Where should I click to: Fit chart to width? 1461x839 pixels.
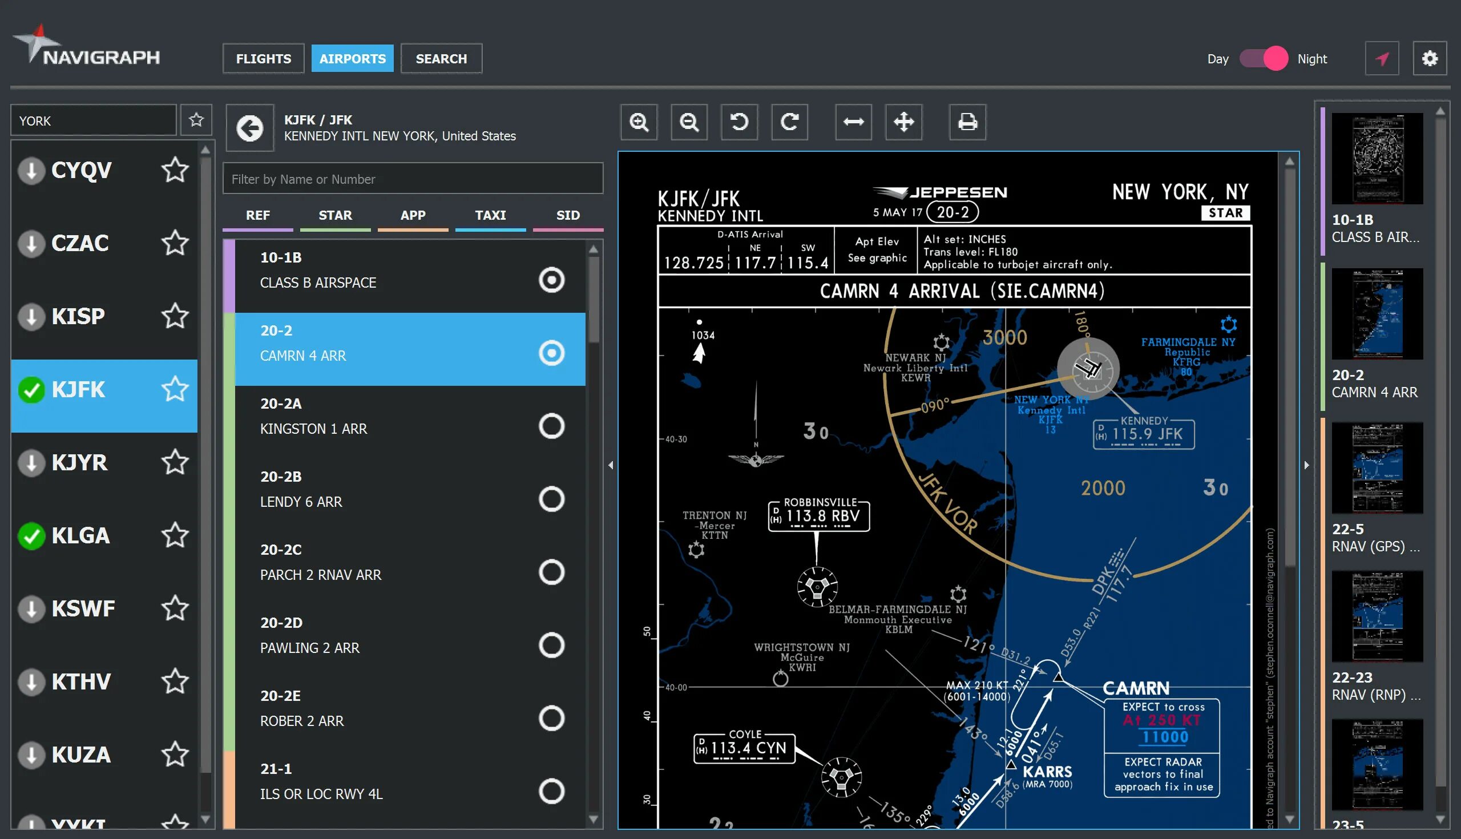pyautogui.click(x=853, y=122)
